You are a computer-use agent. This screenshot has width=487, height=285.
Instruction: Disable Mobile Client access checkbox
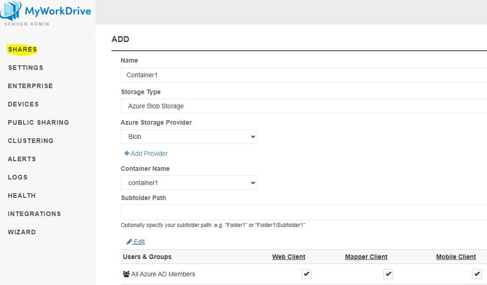476,274
